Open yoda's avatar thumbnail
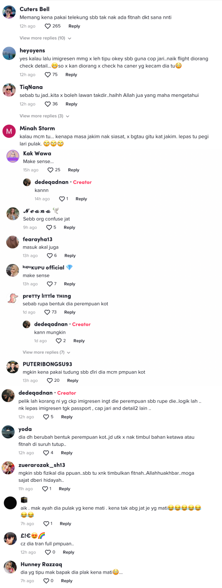The height and width of the screenshot is (588, 222). coord(8,432)
